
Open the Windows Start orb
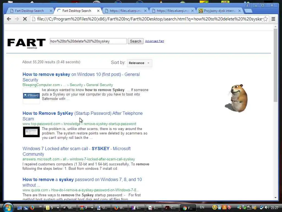pos(8,207)
